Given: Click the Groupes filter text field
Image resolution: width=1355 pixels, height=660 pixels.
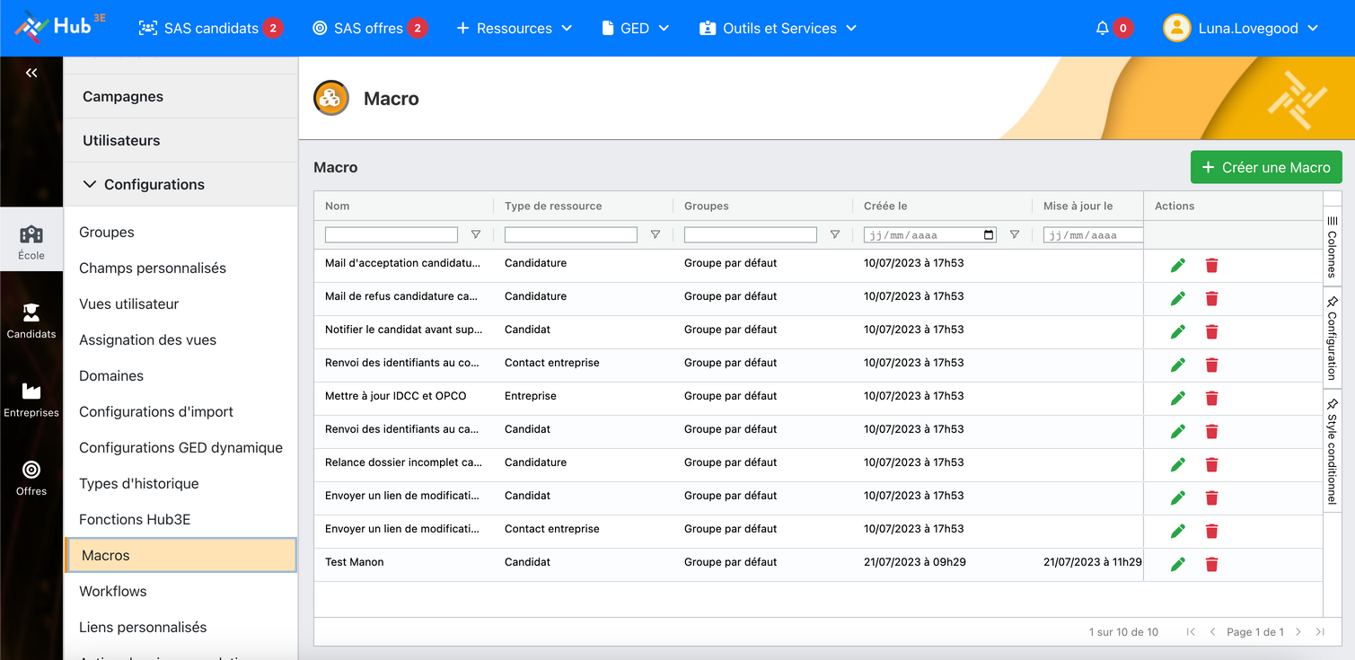Looking at the screenshot, I should click(751, 234).
